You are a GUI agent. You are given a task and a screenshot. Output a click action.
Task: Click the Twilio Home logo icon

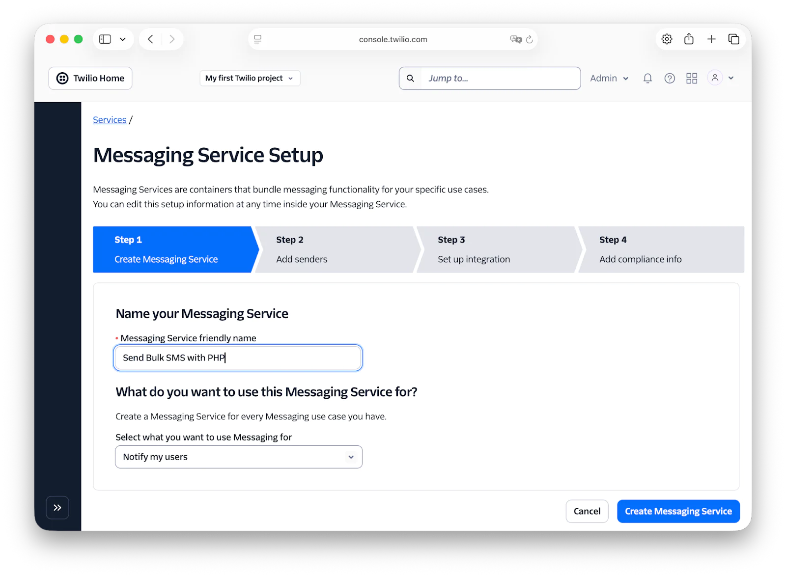[x=62, y=78]
